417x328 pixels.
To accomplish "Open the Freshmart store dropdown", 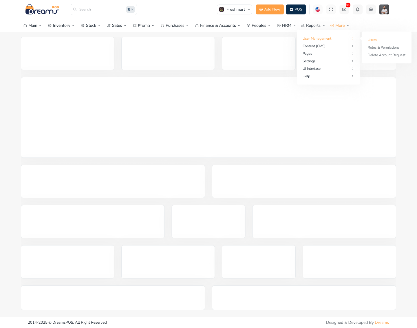I will point(234,9).
